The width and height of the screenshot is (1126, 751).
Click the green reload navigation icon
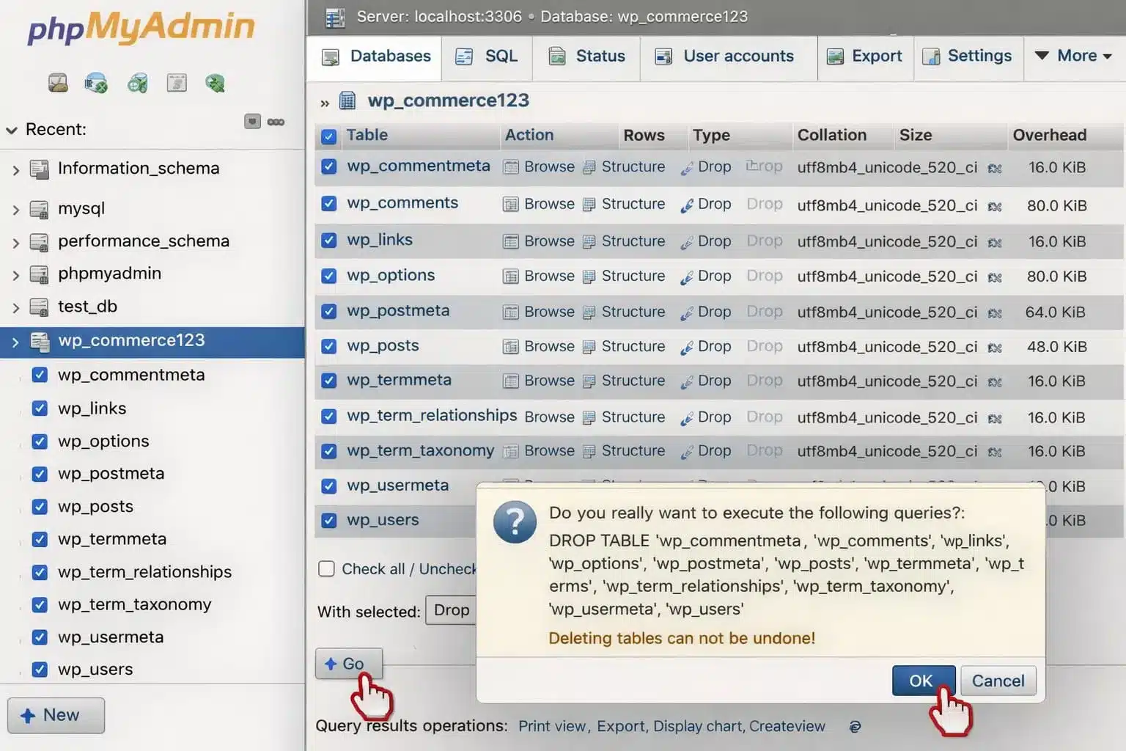point(215,83)
